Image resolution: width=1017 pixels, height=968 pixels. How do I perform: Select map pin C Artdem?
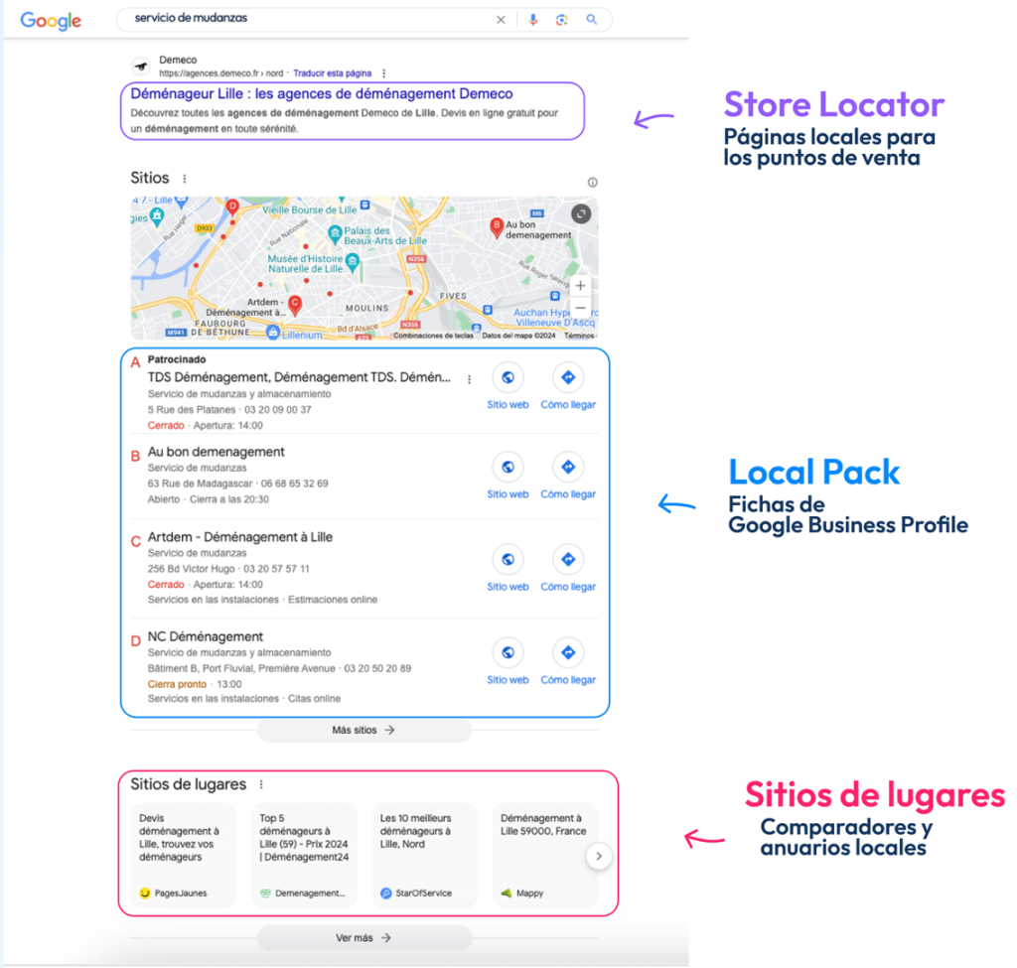tap(295, 304)
